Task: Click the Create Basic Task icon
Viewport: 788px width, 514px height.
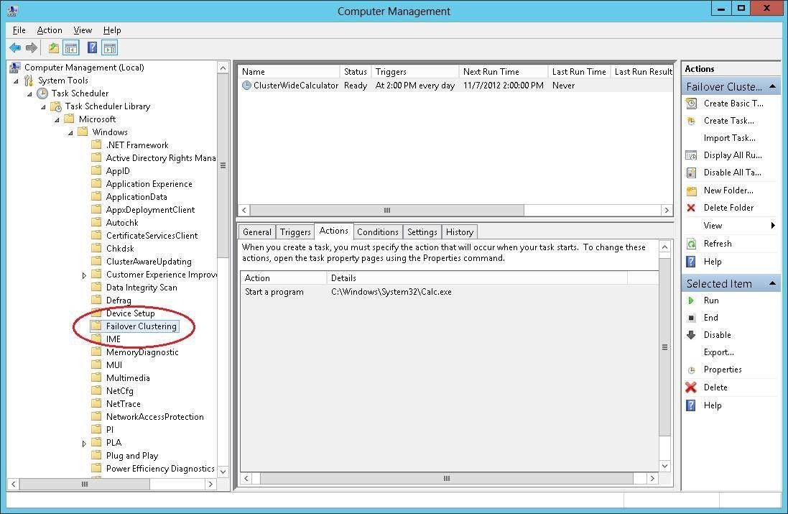Action: [691, 104]
